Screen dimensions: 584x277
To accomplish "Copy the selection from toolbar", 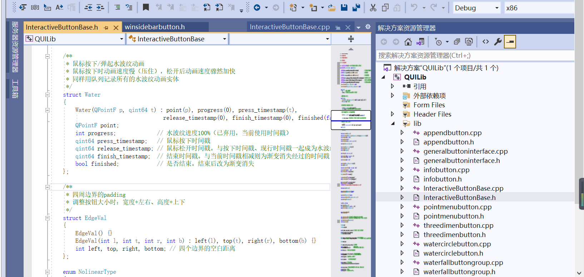I will (385, 7).
